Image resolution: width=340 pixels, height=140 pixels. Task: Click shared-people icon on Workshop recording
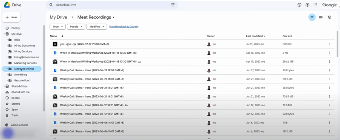click(139, 62)
